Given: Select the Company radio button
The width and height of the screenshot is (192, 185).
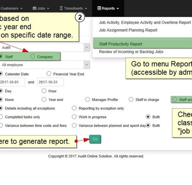Looking at the screenshot, I should coord(33,56).
